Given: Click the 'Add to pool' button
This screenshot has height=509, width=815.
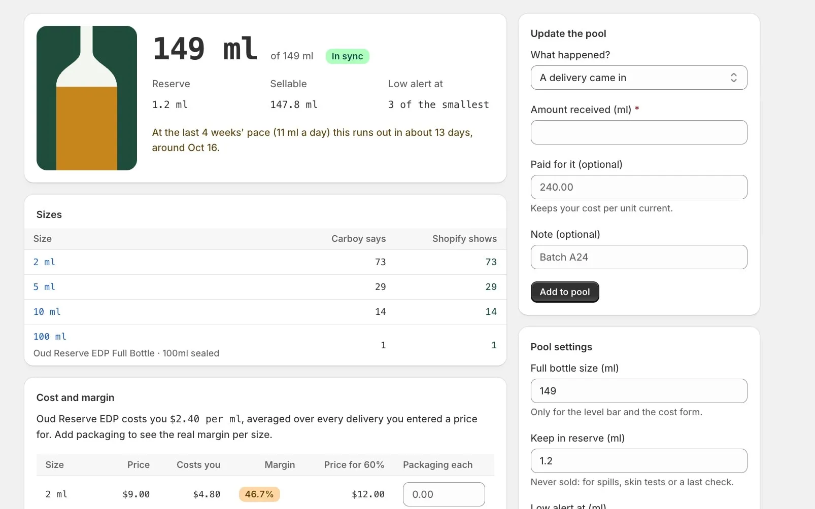Looking at the screenshot, I should click(x=565, y=292).
